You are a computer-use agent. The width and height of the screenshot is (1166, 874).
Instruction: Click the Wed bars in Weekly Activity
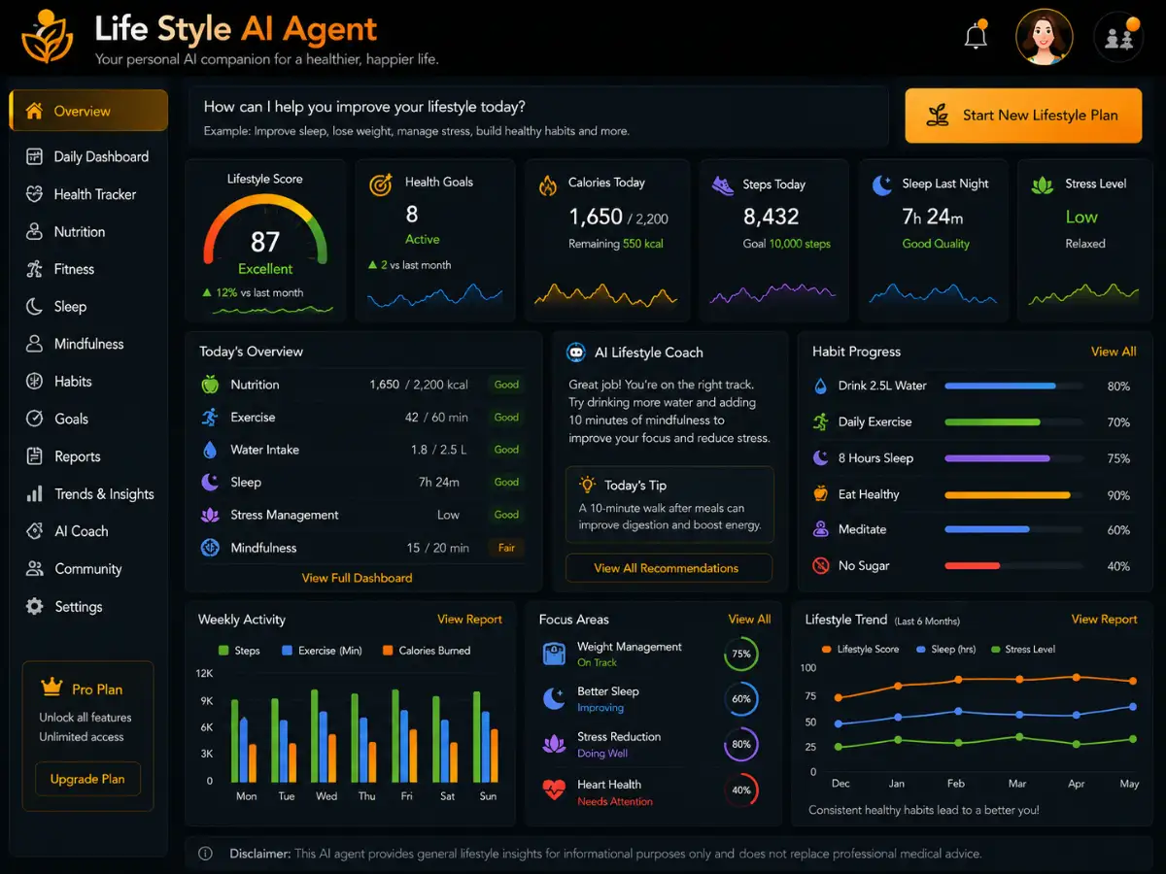(325, 735)
